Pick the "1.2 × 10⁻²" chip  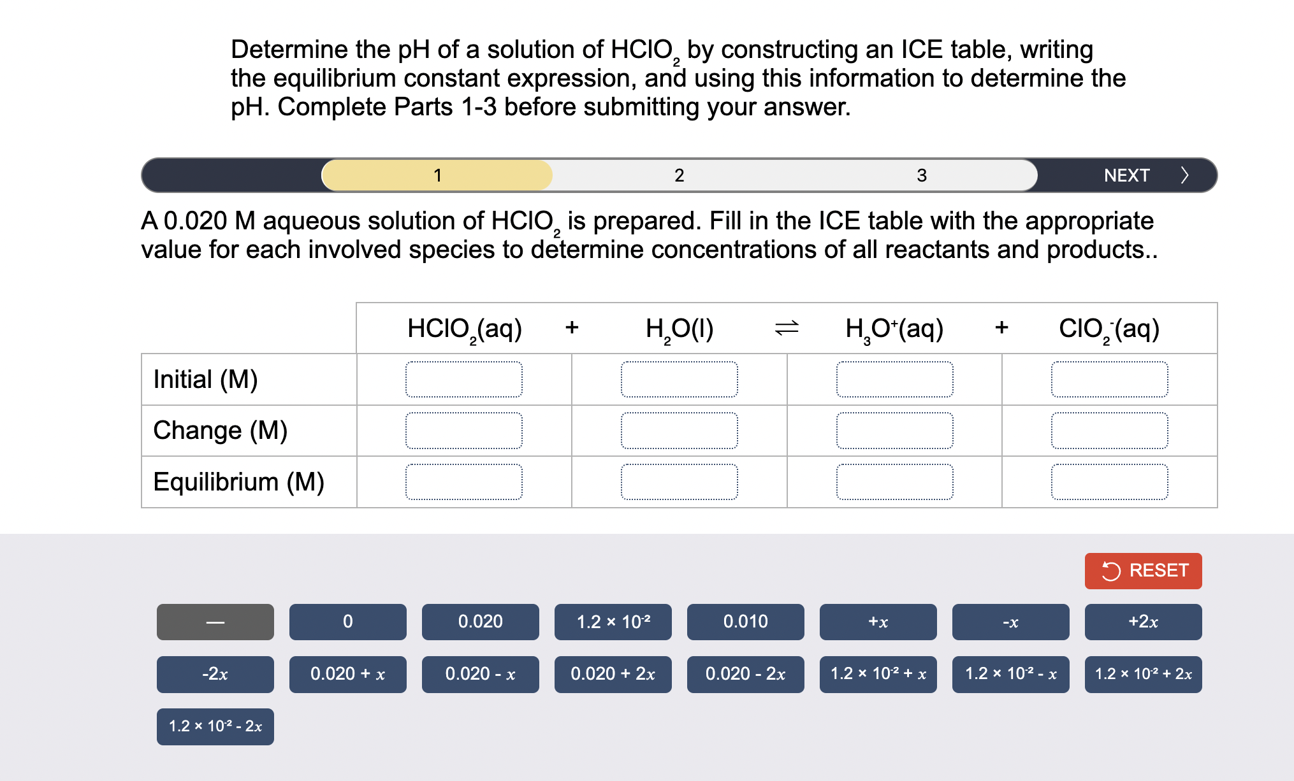coord(613,622)
